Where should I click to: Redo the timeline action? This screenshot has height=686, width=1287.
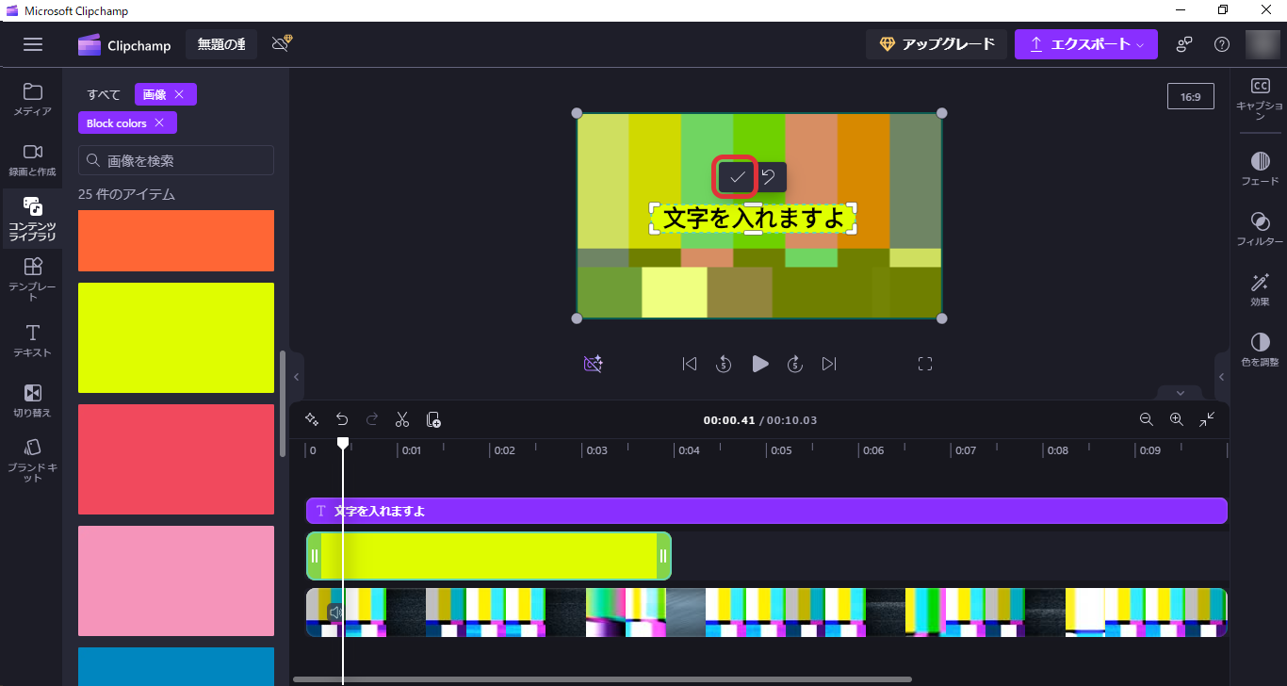[372, 419]
